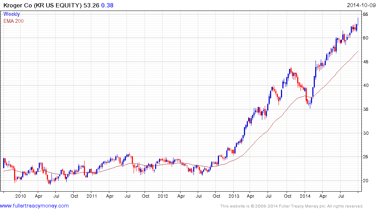
Task: Click the blue Weekly label
Action: (12, 14)
